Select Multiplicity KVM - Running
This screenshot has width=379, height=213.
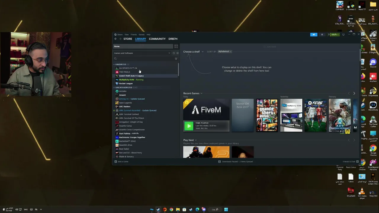coord(131,80)
